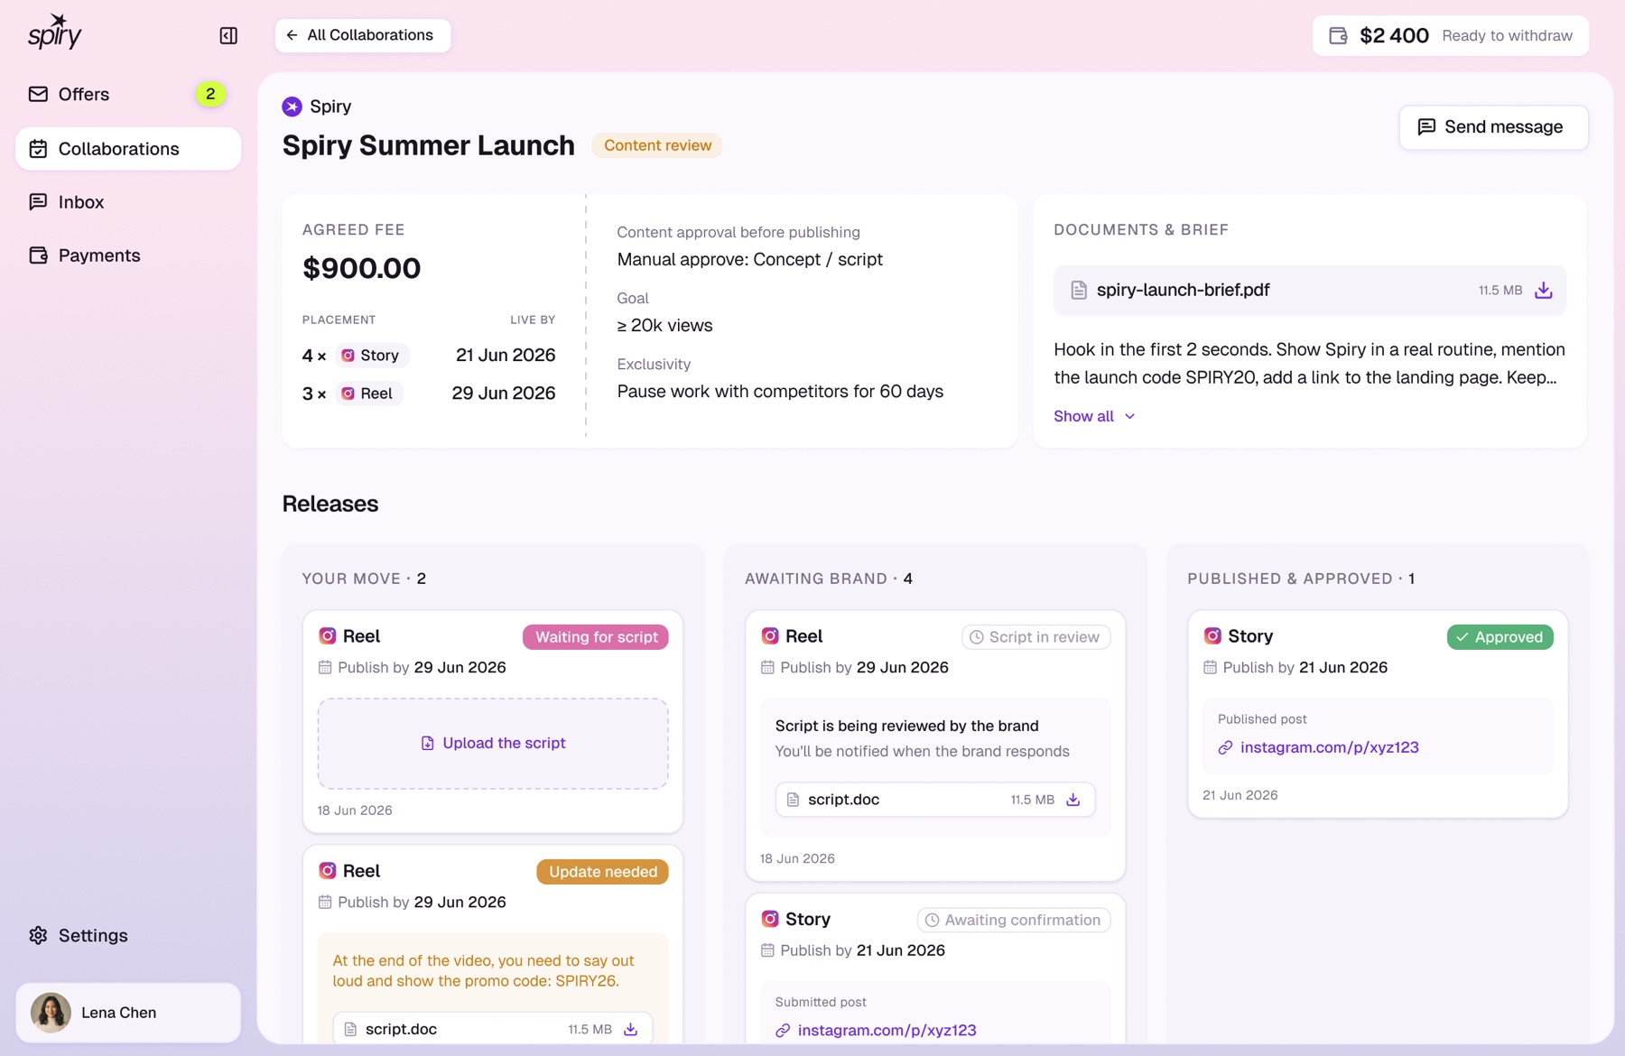The image size is (1625, 1056).
Task: Expand brief with Show all
Action: [1094, 416]
